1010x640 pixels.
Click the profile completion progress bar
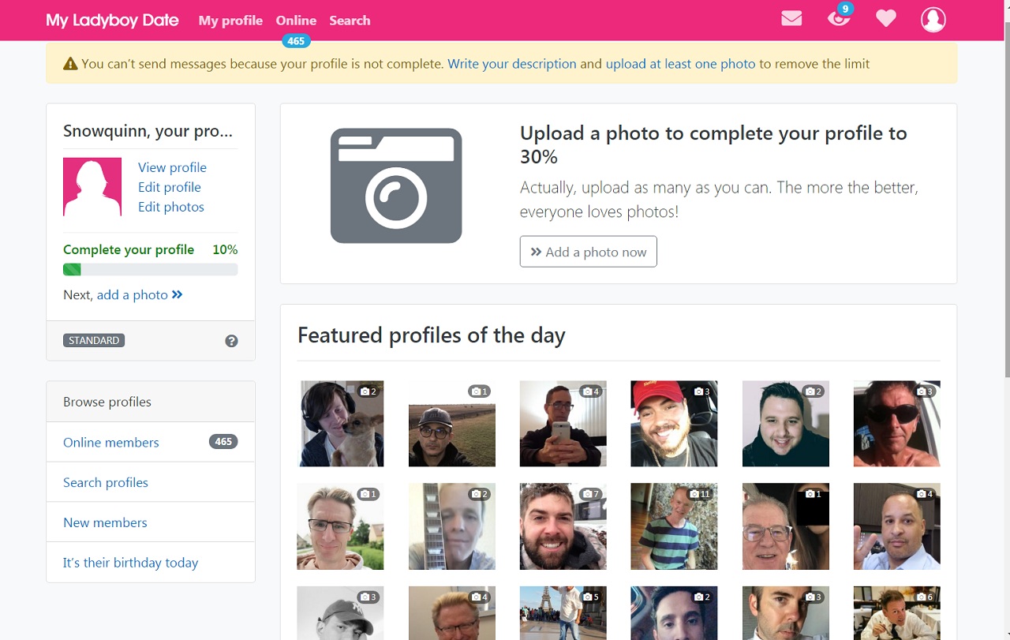[x=150, y=270]
